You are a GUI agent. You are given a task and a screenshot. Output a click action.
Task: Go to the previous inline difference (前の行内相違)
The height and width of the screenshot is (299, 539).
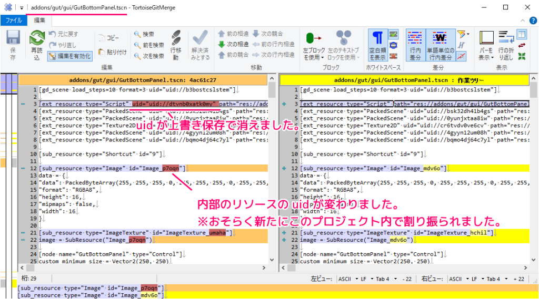(x=274, y=44)
